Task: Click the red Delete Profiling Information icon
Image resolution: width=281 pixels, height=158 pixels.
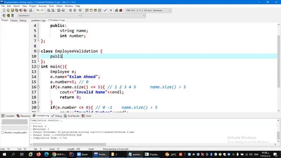Action: pyautogui.click(x=121, y=11)
